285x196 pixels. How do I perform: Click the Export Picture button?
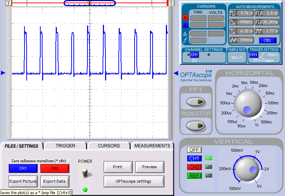pos(23,181)
